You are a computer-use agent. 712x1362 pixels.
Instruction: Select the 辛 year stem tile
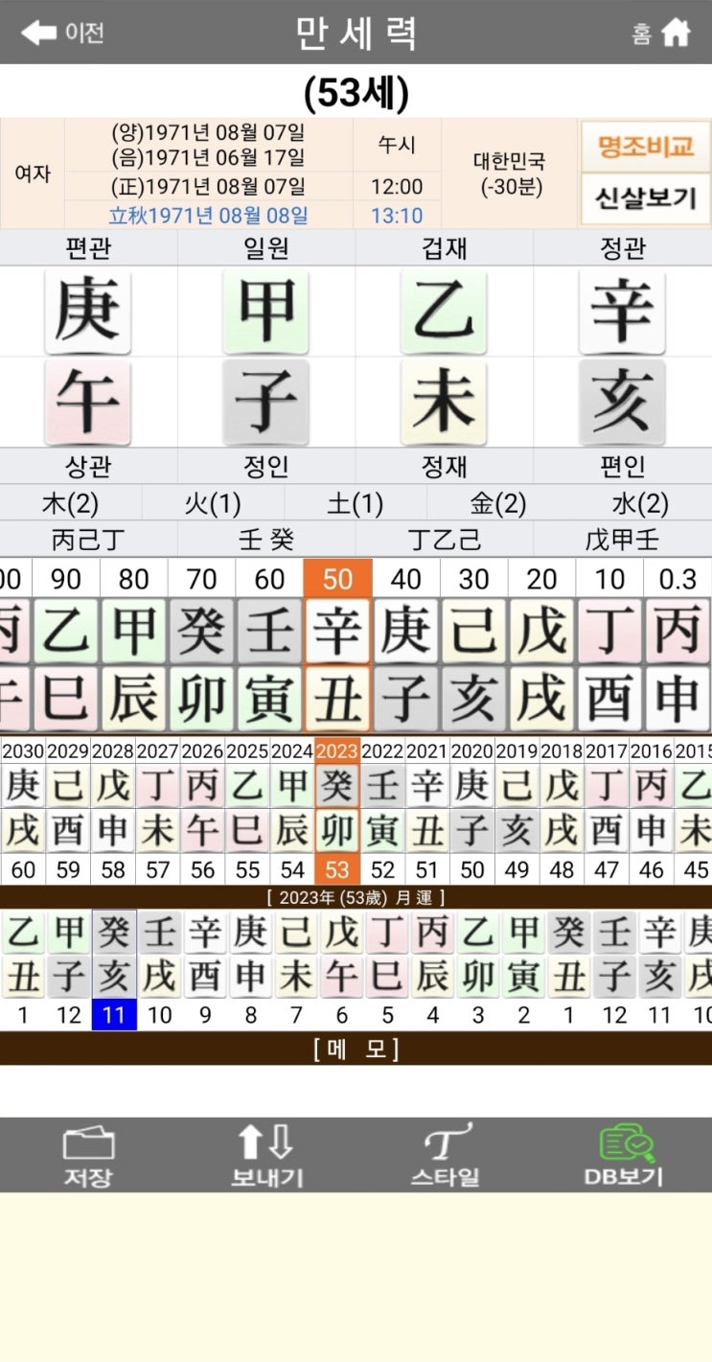(622, 312)
